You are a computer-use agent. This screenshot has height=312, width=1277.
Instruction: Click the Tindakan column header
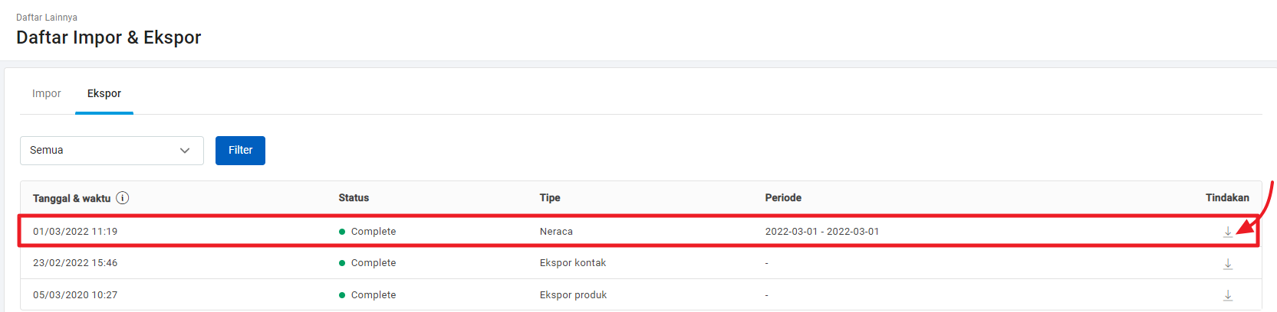coord(1227,198)
